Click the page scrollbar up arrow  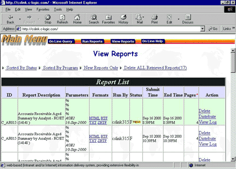pyautogui.click(x=233, y=51)
